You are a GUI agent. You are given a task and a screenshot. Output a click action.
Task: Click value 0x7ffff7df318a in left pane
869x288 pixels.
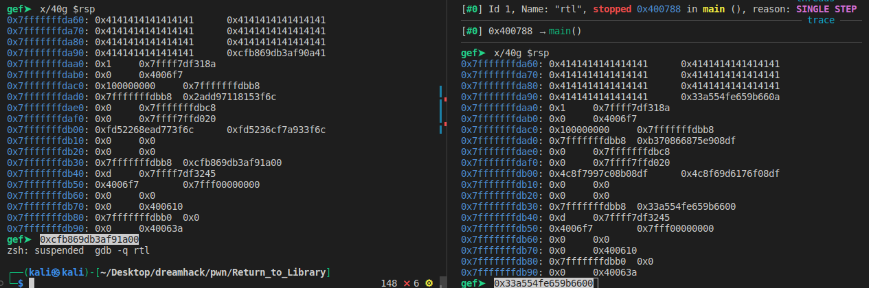click(177, 64)
